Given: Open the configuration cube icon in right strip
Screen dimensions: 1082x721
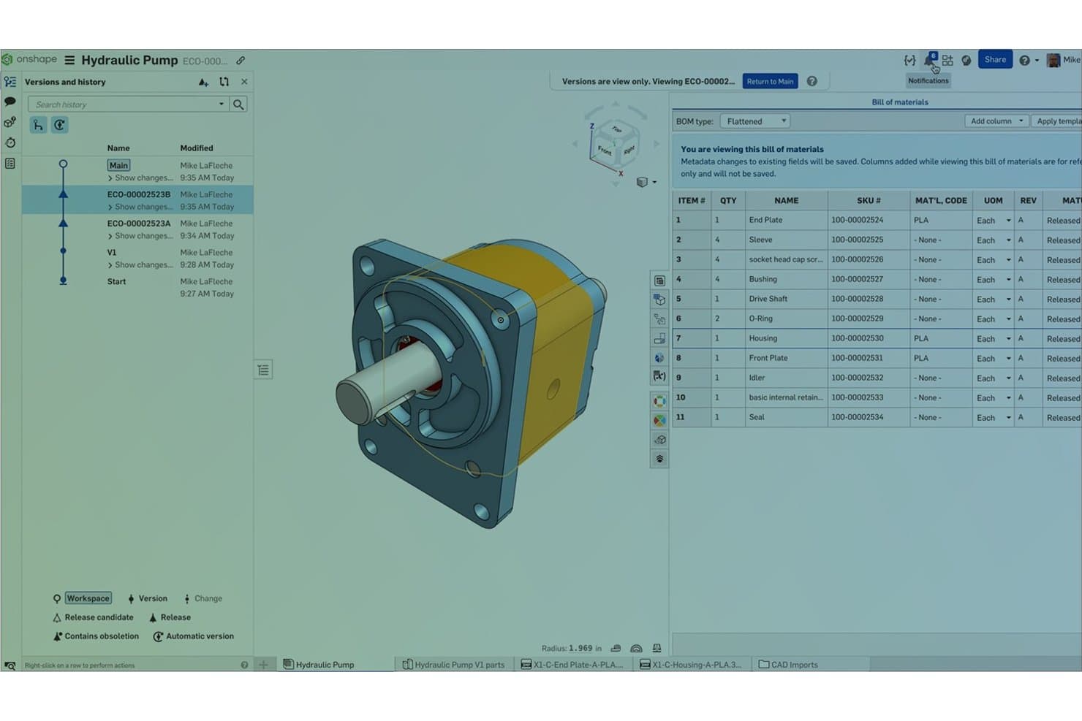Looking at the screenshot, I should click(659, 300).
